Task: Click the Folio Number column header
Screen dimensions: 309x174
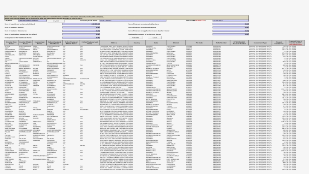Action: point(221,43)
